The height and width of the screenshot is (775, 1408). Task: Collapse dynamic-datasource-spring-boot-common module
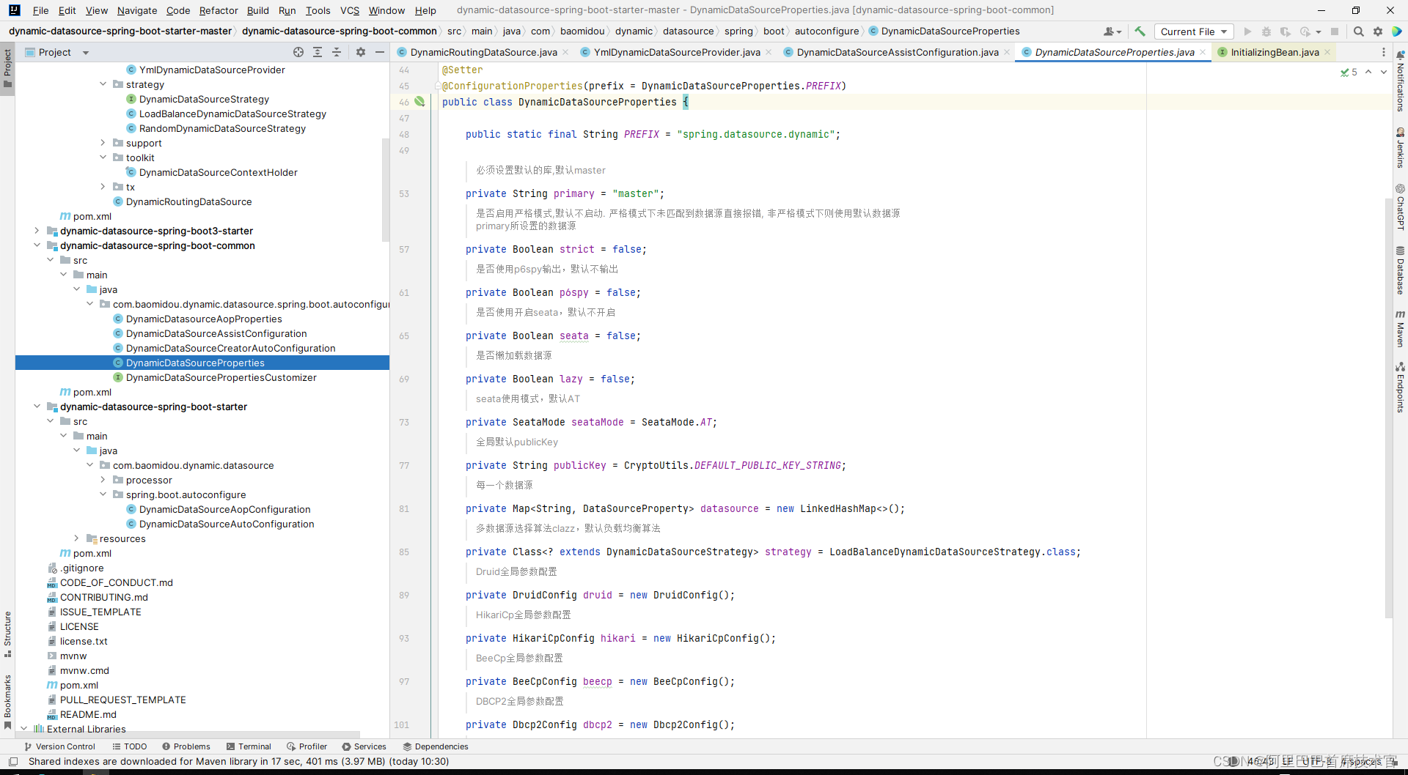click(37, 245)
